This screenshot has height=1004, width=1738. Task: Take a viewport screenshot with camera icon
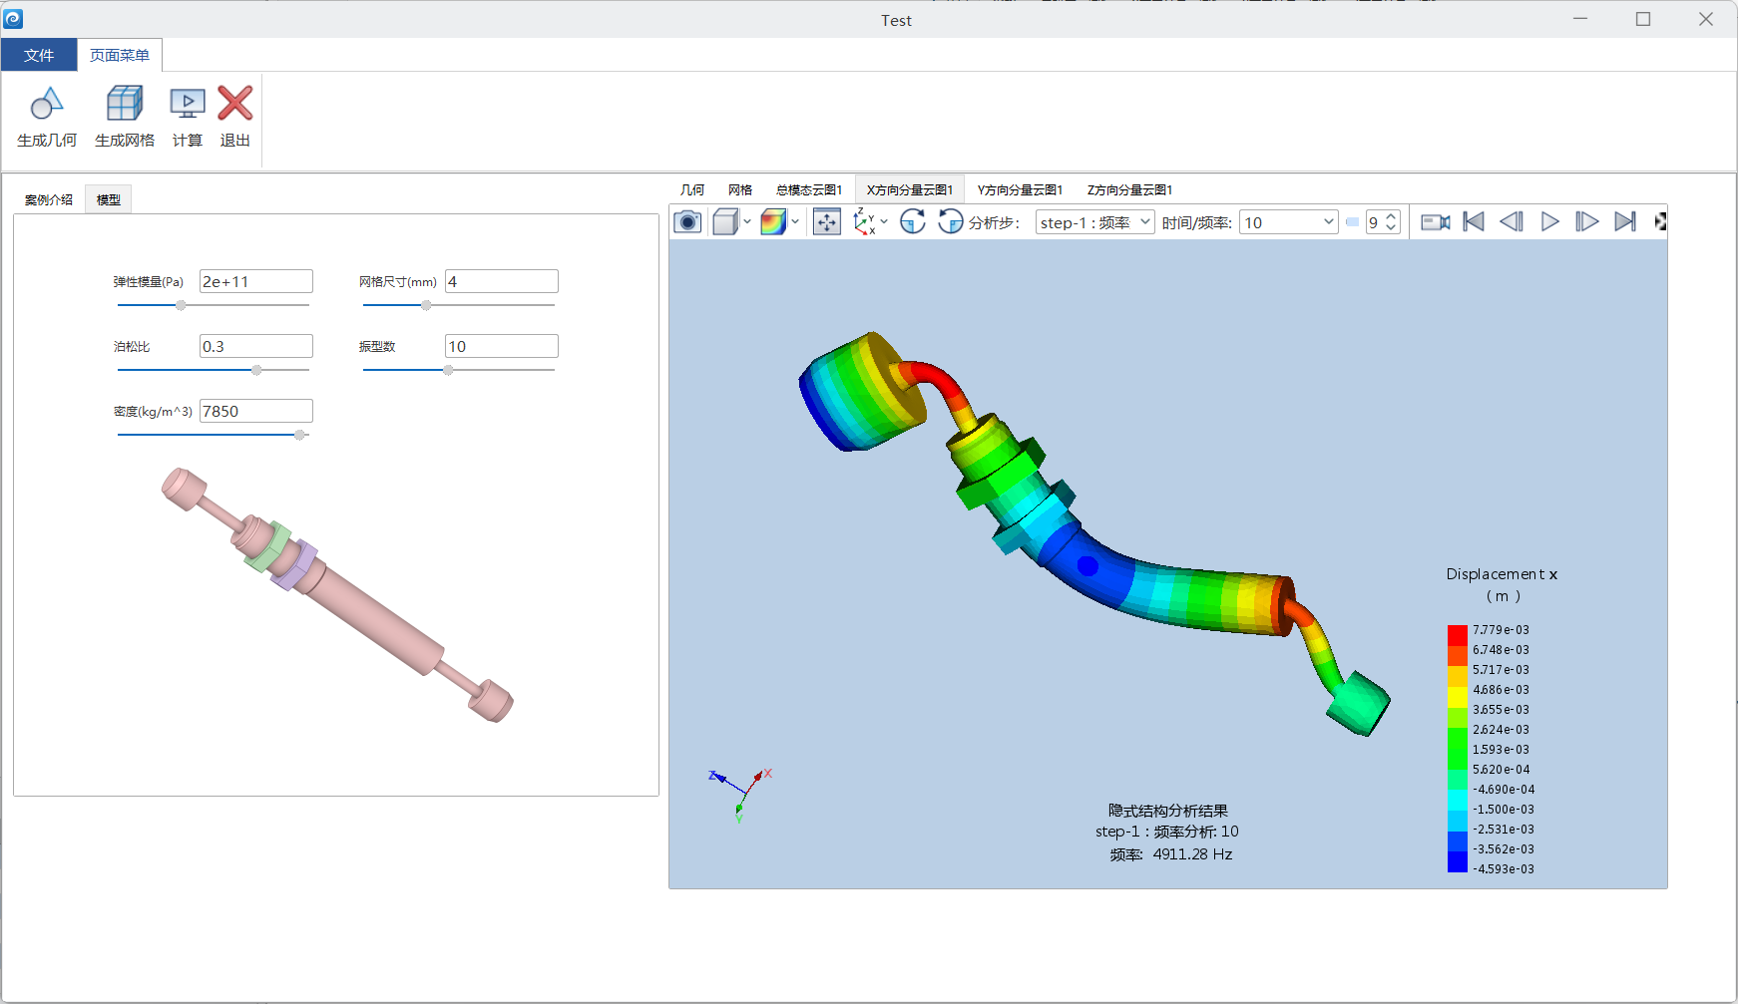click(x=687, y=221)
